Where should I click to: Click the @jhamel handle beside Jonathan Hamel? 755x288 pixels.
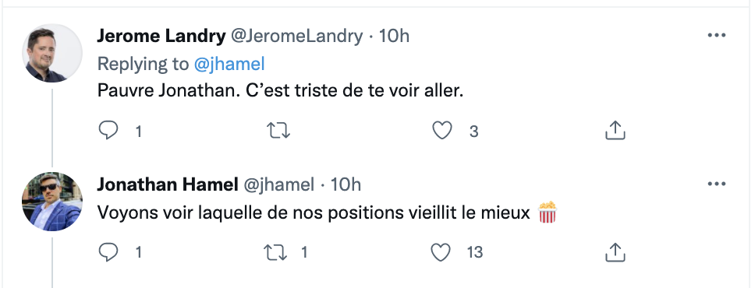pos(278,184)
